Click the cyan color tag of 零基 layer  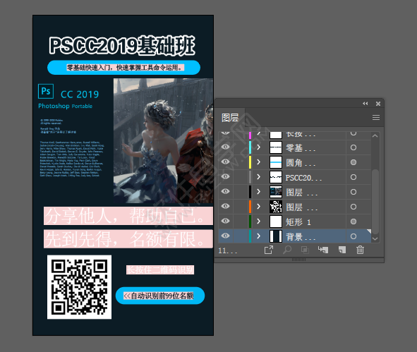click(250, 147)
